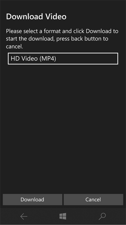
Task: Activate the search magnifying glass button
Action: [x=102, y=216]
